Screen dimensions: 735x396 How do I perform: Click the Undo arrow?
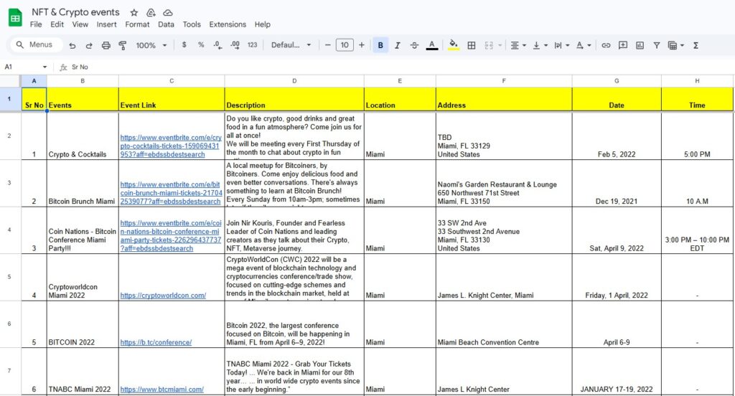(x=72, y=45)
